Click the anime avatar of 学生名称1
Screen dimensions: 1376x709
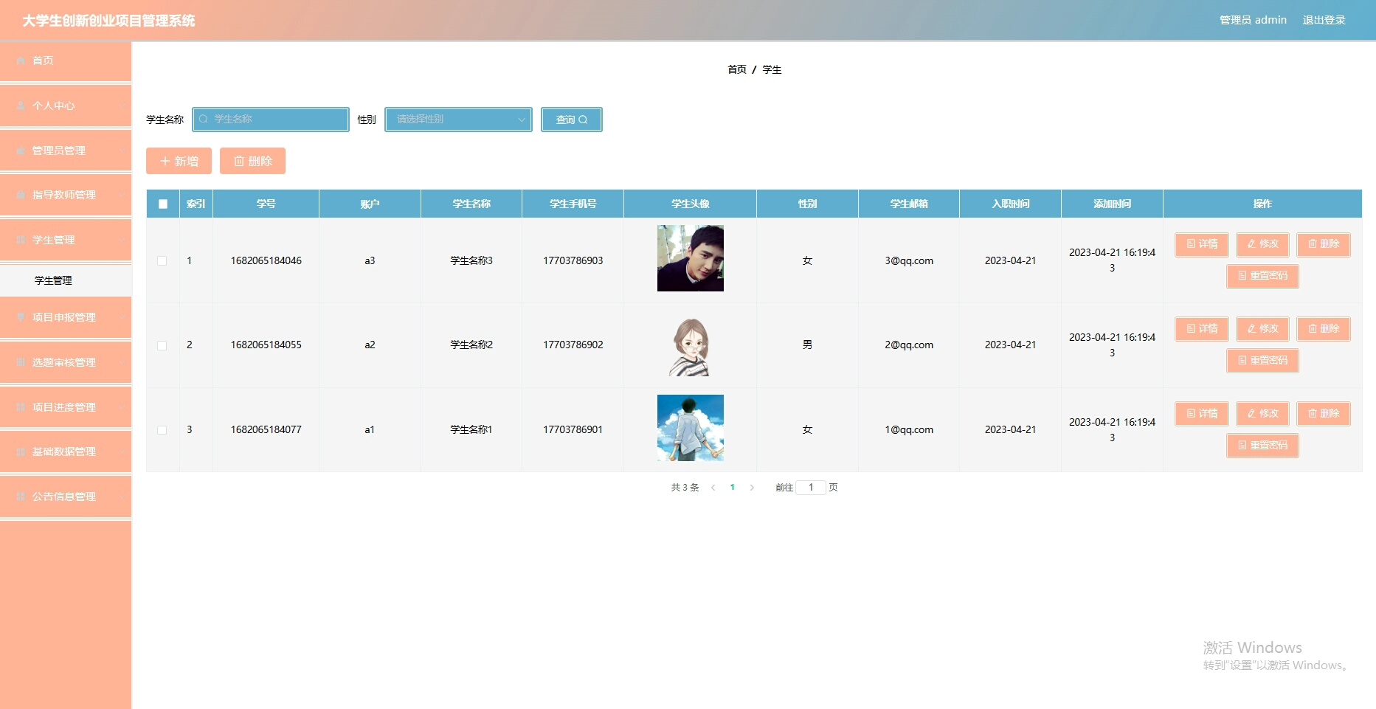tap(691, 428)
